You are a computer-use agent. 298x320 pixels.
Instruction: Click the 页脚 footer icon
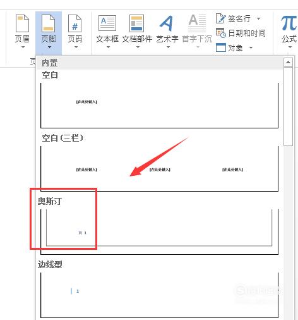click(49, 23)
